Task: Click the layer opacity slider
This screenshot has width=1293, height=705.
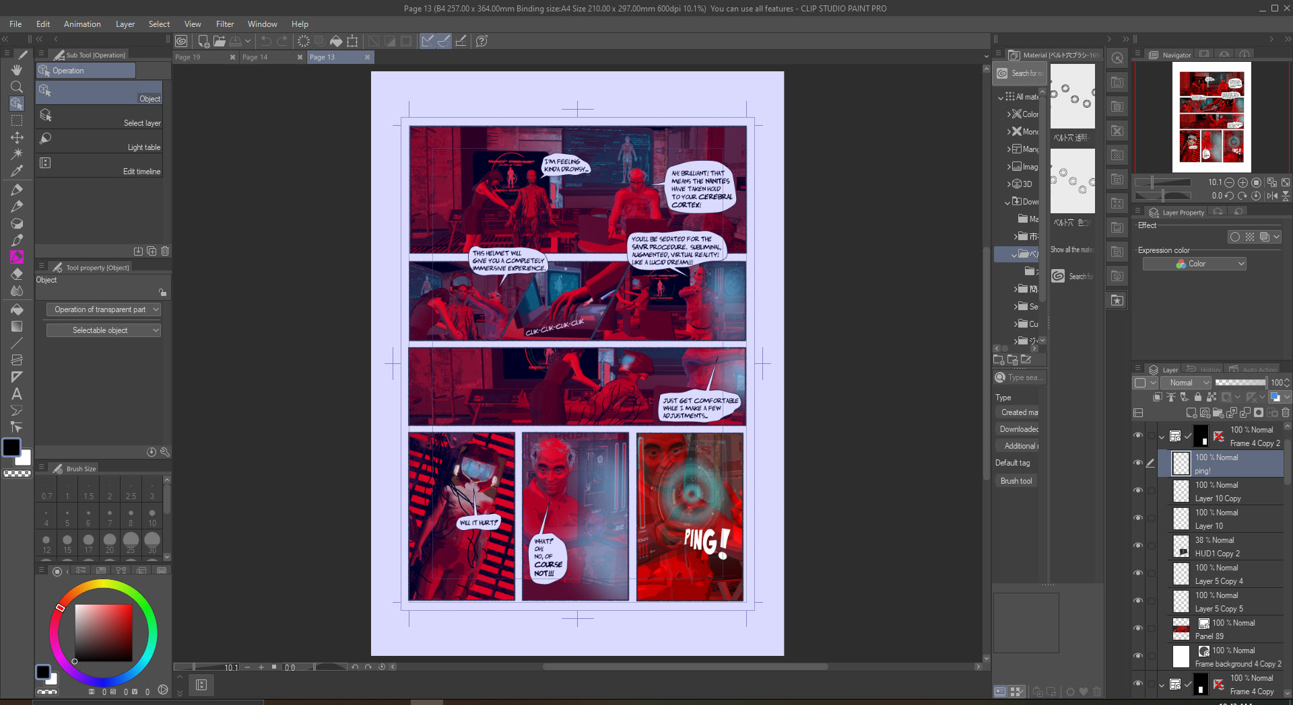Action: (x=1240, y=383)
